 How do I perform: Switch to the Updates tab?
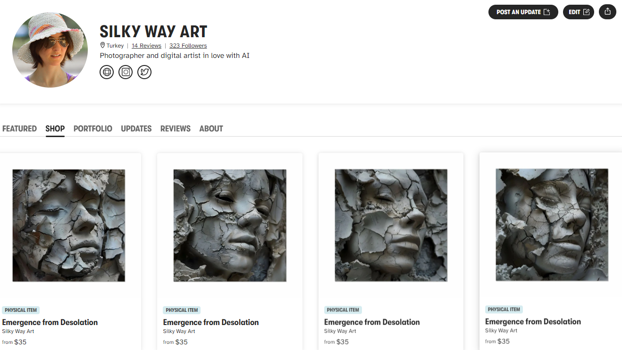click(x=136, y=129)
